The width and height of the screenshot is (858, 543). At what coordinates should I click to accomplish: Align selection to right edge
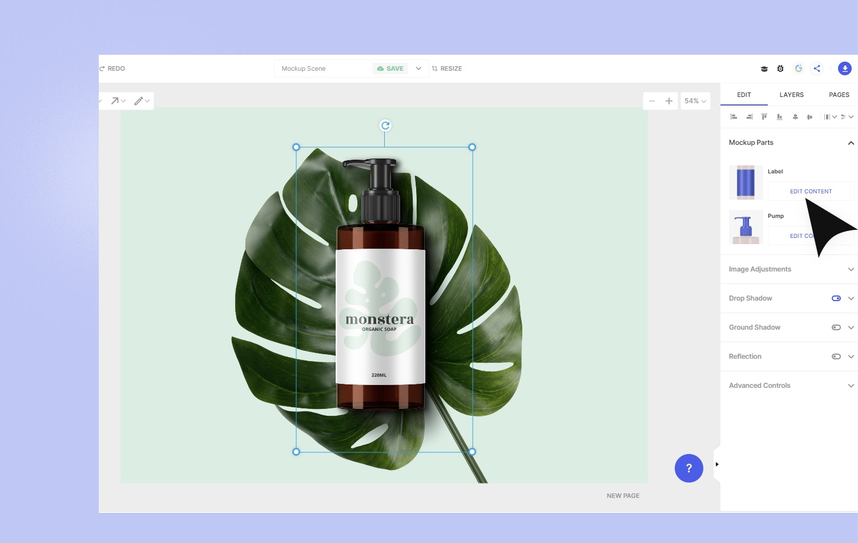tap(749, 117)
